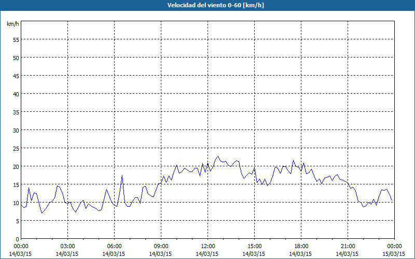Select the y-axis value 25
Viewport: 415px width, 259px height.
(x=16, y=149)
